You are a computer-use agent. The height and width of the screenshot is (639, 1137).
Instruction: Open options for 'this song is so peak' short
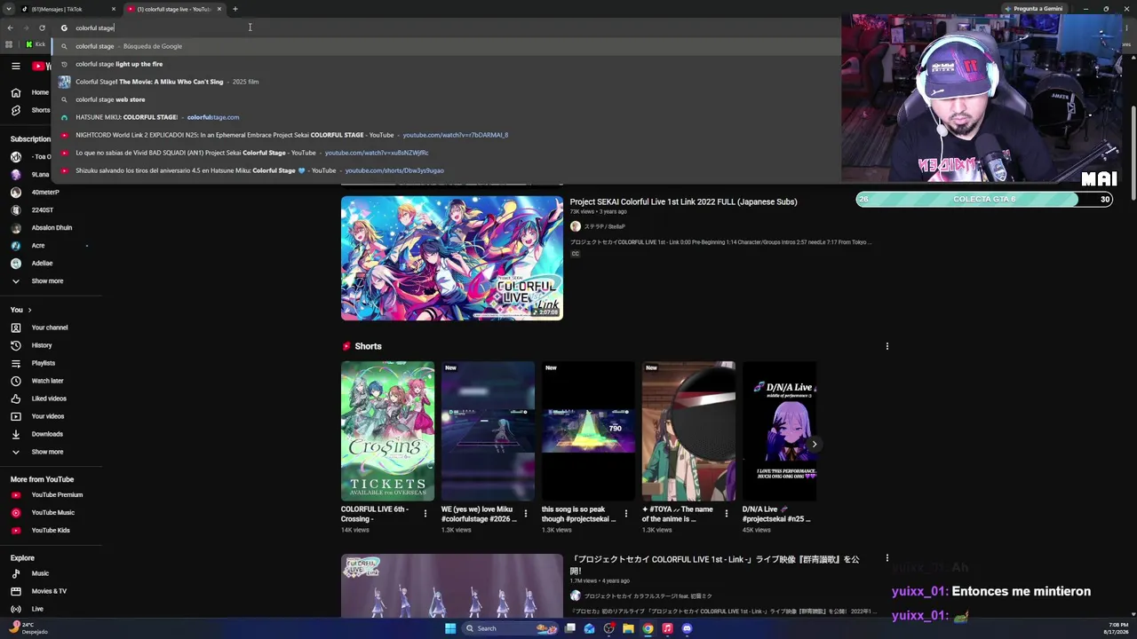point(625,513)
